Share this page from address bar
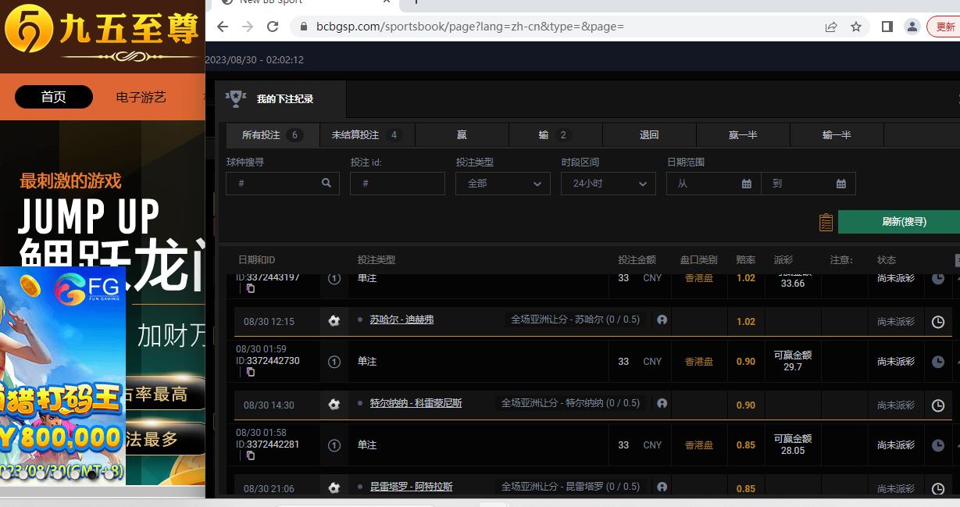960x507 pixels. pyautogui.click(x=831, y=27)
